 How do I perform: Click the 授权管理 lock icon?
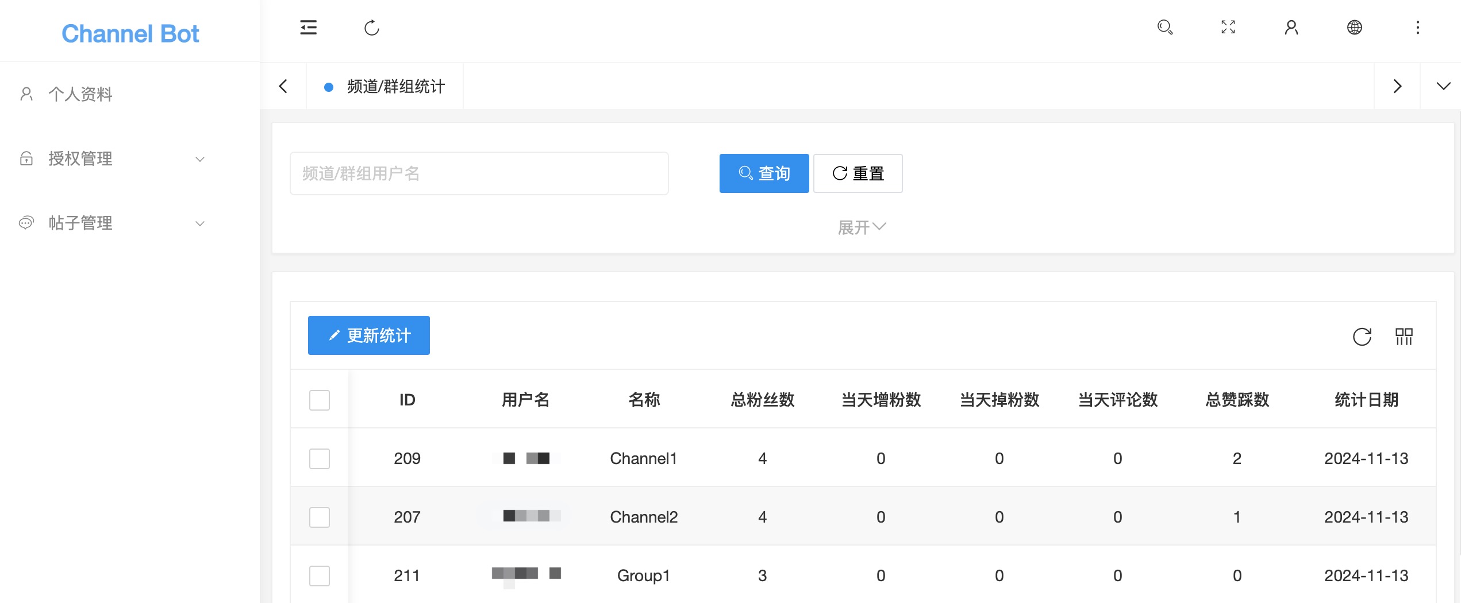click(26, 159)
